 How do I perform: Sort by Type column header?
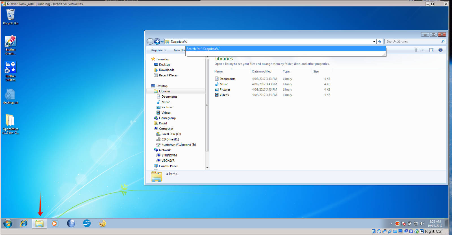296,71
